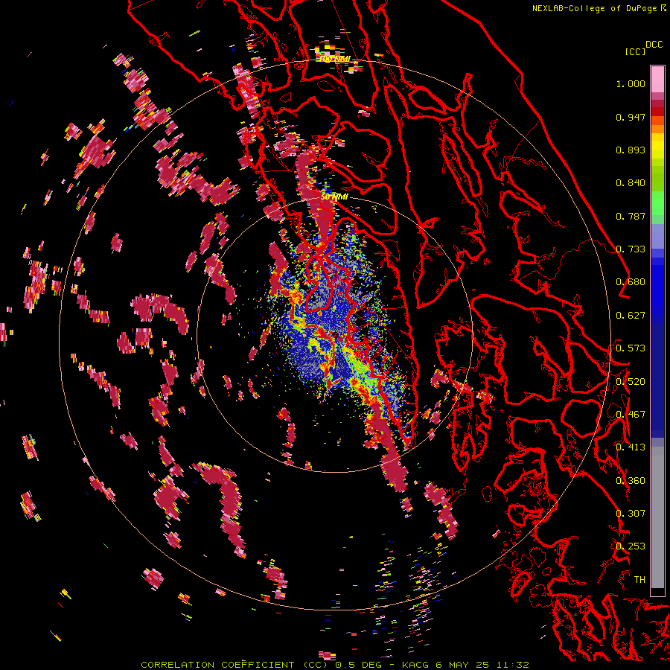Screen dimensions: 670x670
Task: Select the 0.520 legend value
Action: pyautogui.click(x=631, y=382)
